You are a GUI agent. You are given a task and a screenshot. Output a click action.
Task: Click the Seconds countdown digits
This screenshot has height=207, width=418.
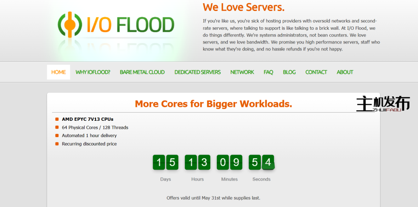tap(262, 162)
